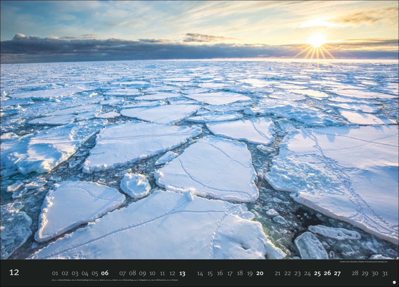399x287 pixels.
Task: Choose date 13 in the calendar row
Action: (x=182, y=273)
